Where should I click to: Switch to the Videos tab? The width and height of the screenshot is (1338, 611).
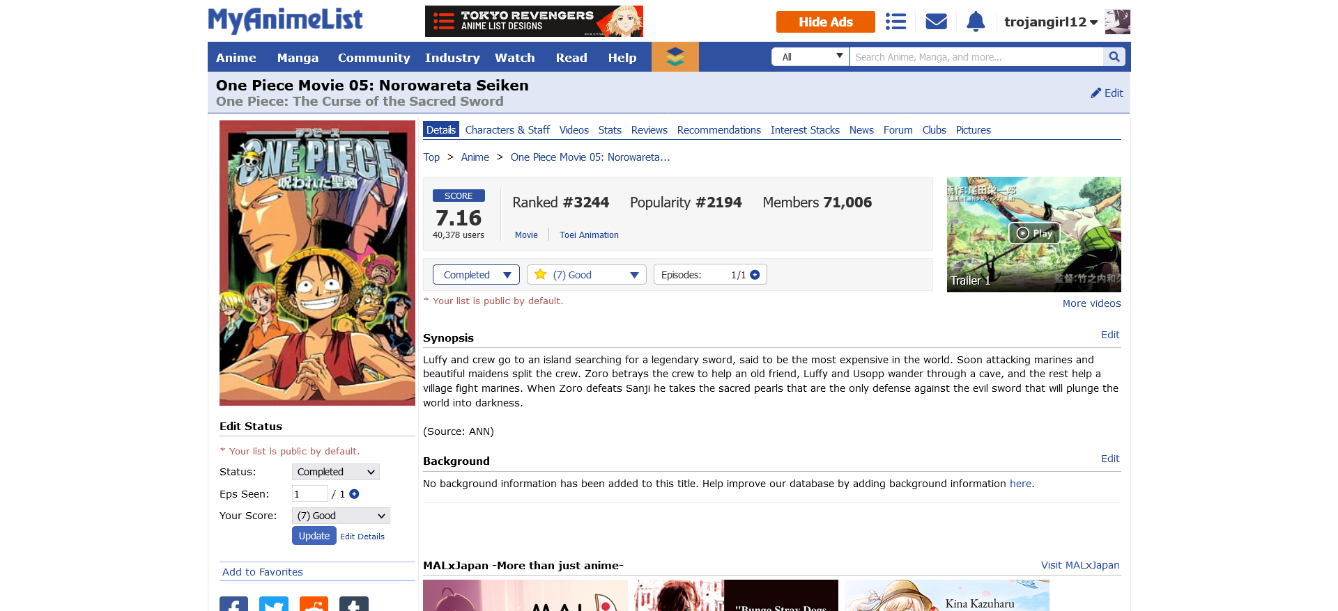[574, 130]
